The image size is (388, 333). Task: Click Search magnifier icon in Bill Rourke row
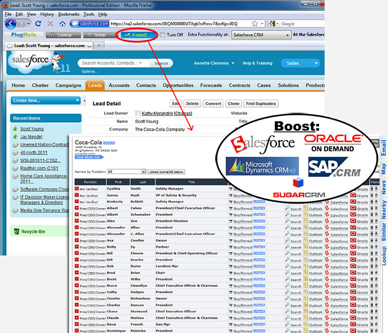click(x=288, y=260)
